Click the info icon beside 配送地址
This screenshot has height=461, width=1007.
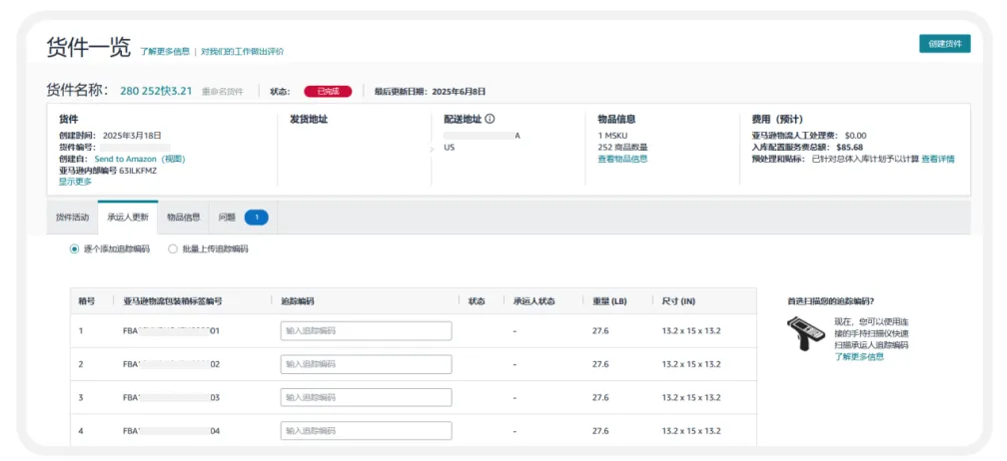[491, 119]
